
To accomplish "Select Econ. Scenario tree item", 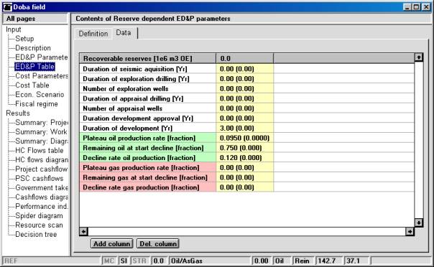I will click(x=40, y=95).
